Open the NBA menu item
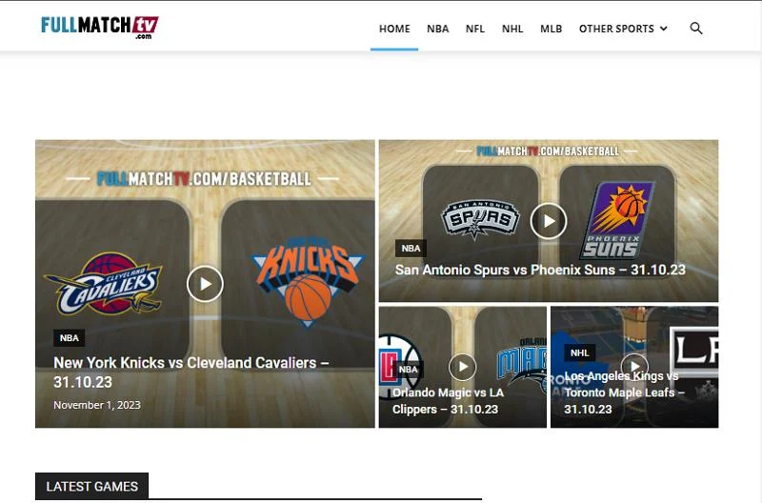Image resolution: width=762 pixels, height=503 pixels. (x=438, y=29)
